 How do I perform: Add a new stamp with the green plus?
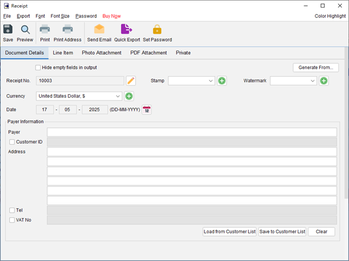coord(221,81)
